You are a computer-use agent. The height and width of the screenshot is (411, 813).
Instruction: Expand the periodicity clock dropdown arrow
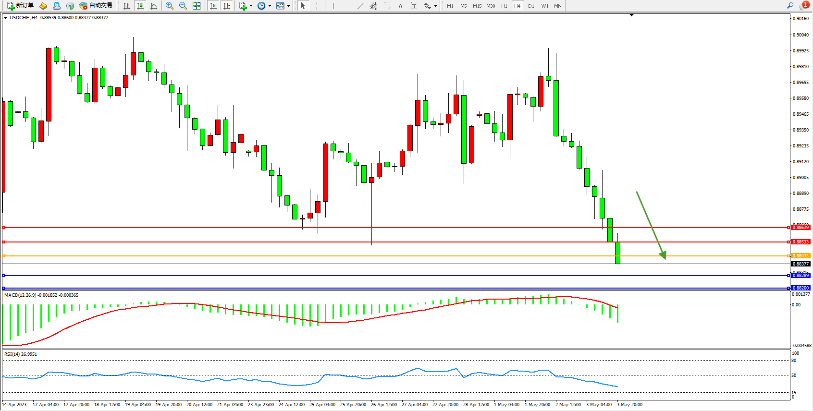click(270, 6)
